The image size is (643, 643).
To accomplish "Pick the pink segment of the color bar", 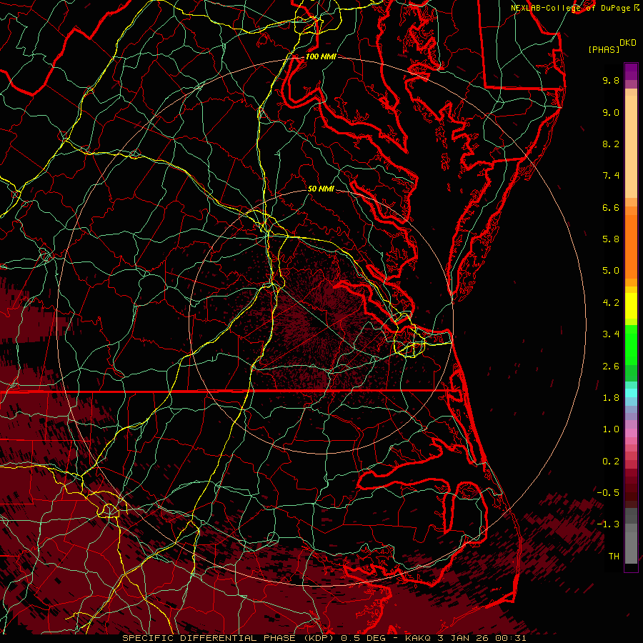I will click(x=631, y=433).
